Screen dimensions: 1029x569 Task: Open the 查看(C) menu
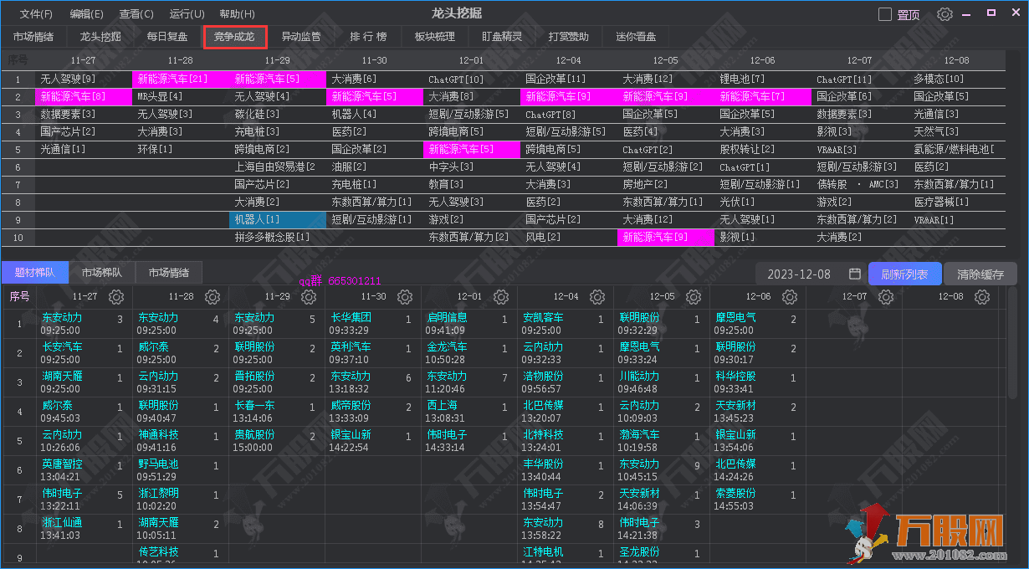point(136,14)
